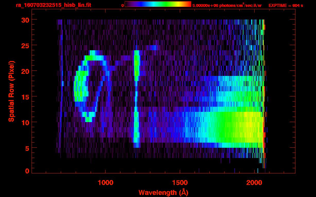Click the y-axis tick label 15
This screenshot has height=197, width=316.
[25, 97]
